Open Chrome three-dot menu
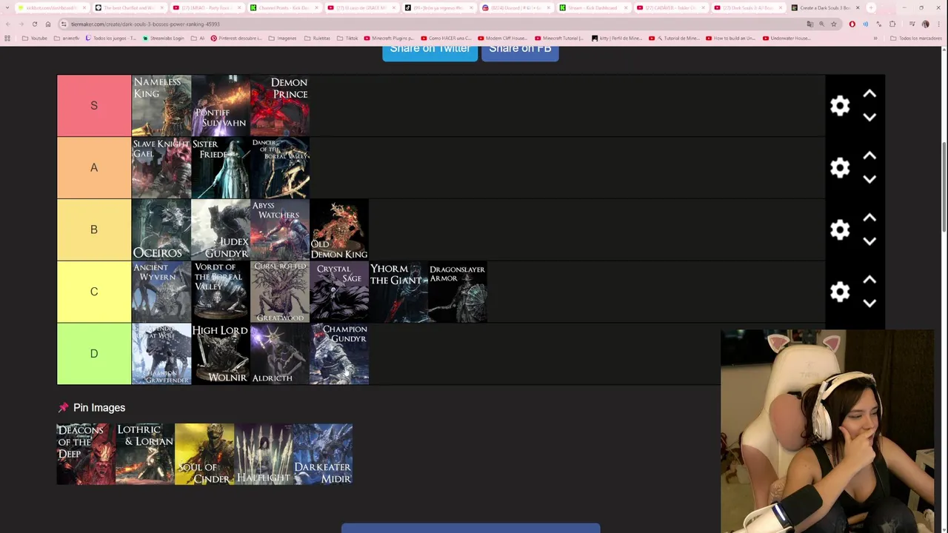 (x=939, y=24)
